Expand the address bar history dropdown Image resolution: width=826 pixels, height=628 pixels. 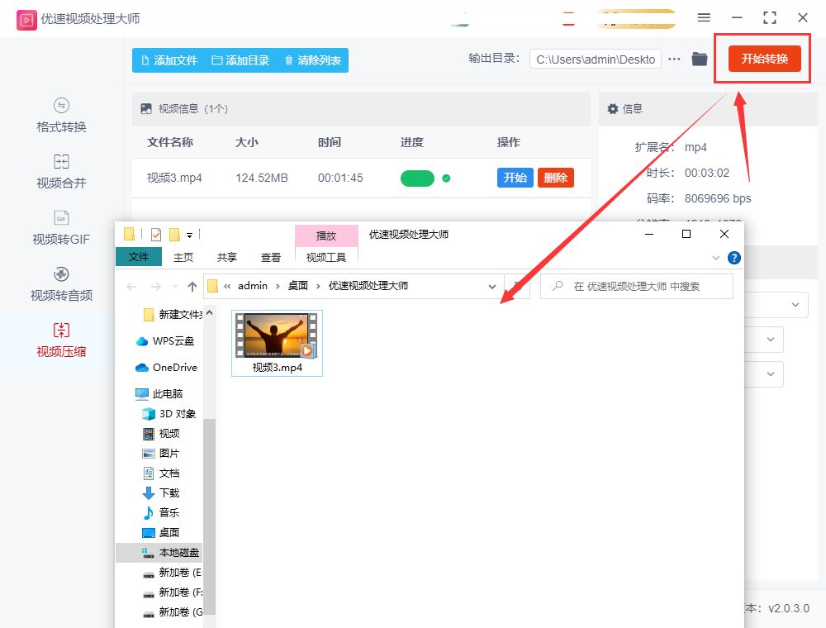492,287
